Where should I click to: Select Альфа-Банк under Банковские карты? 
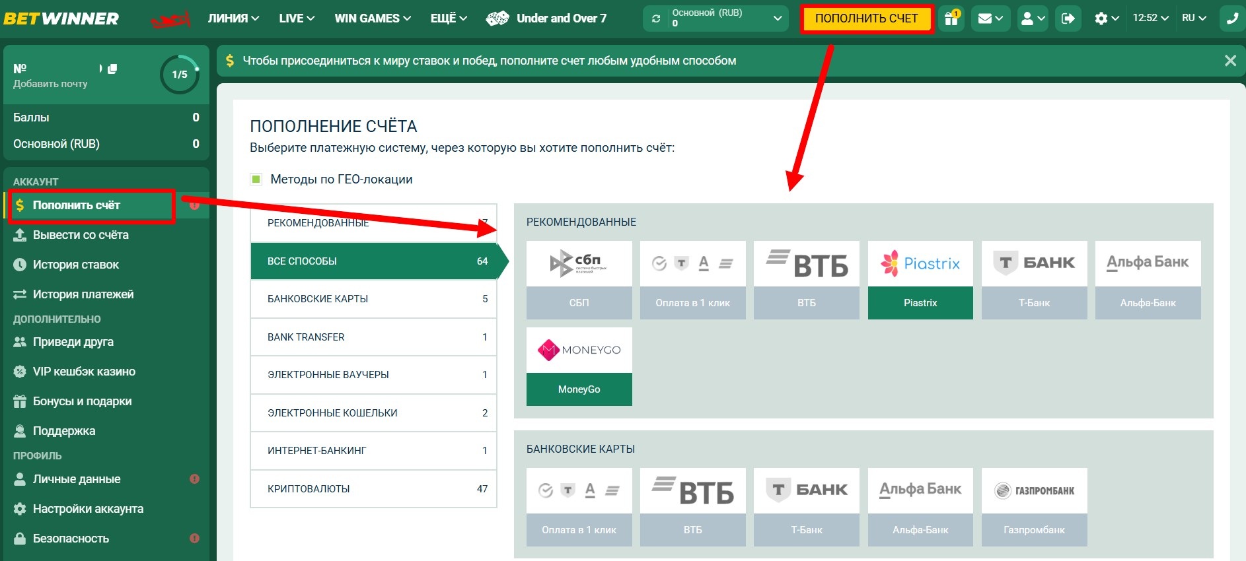coord(920,507)
